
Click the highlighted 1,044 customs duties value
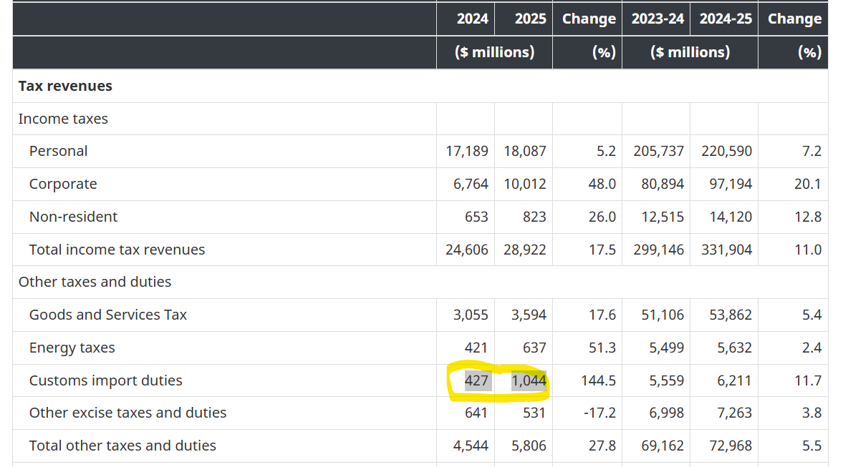click(x=529, y=380)
